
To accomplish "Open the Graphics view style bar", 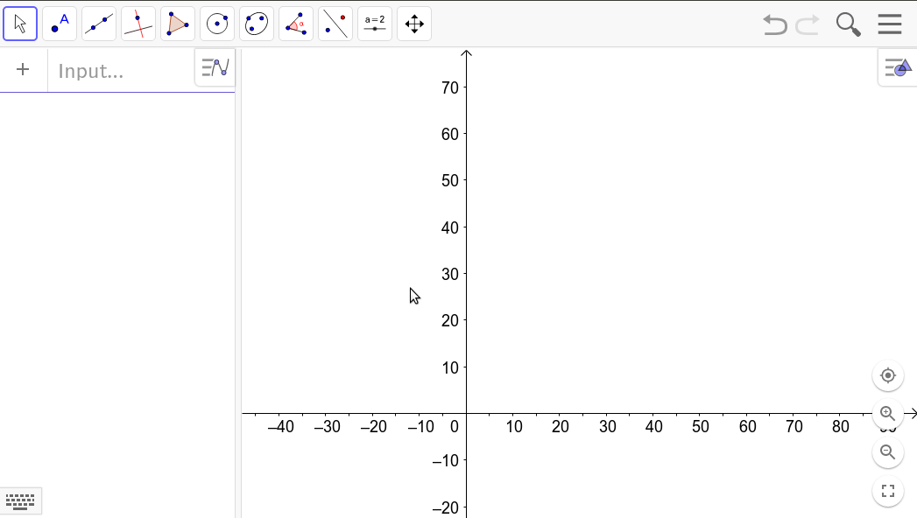I will pos(895,66).
